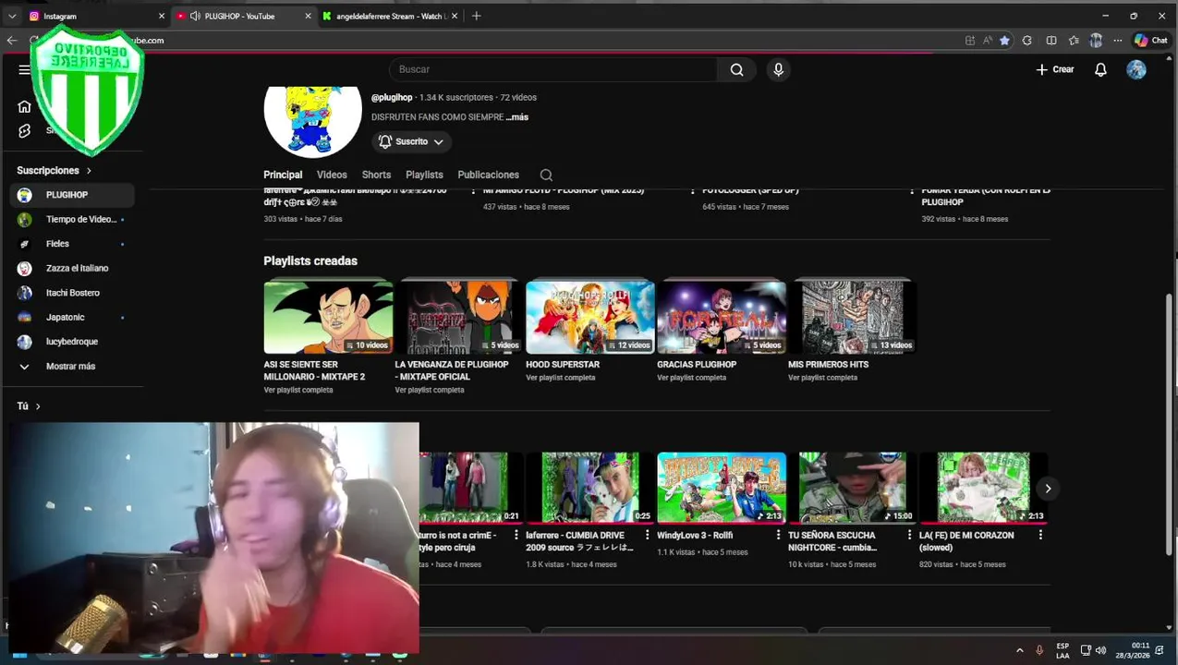Open Zazza el Italiano subscription
This screenshot has width=1178, height=665.
pyautogui.click(x=72, y=268)
